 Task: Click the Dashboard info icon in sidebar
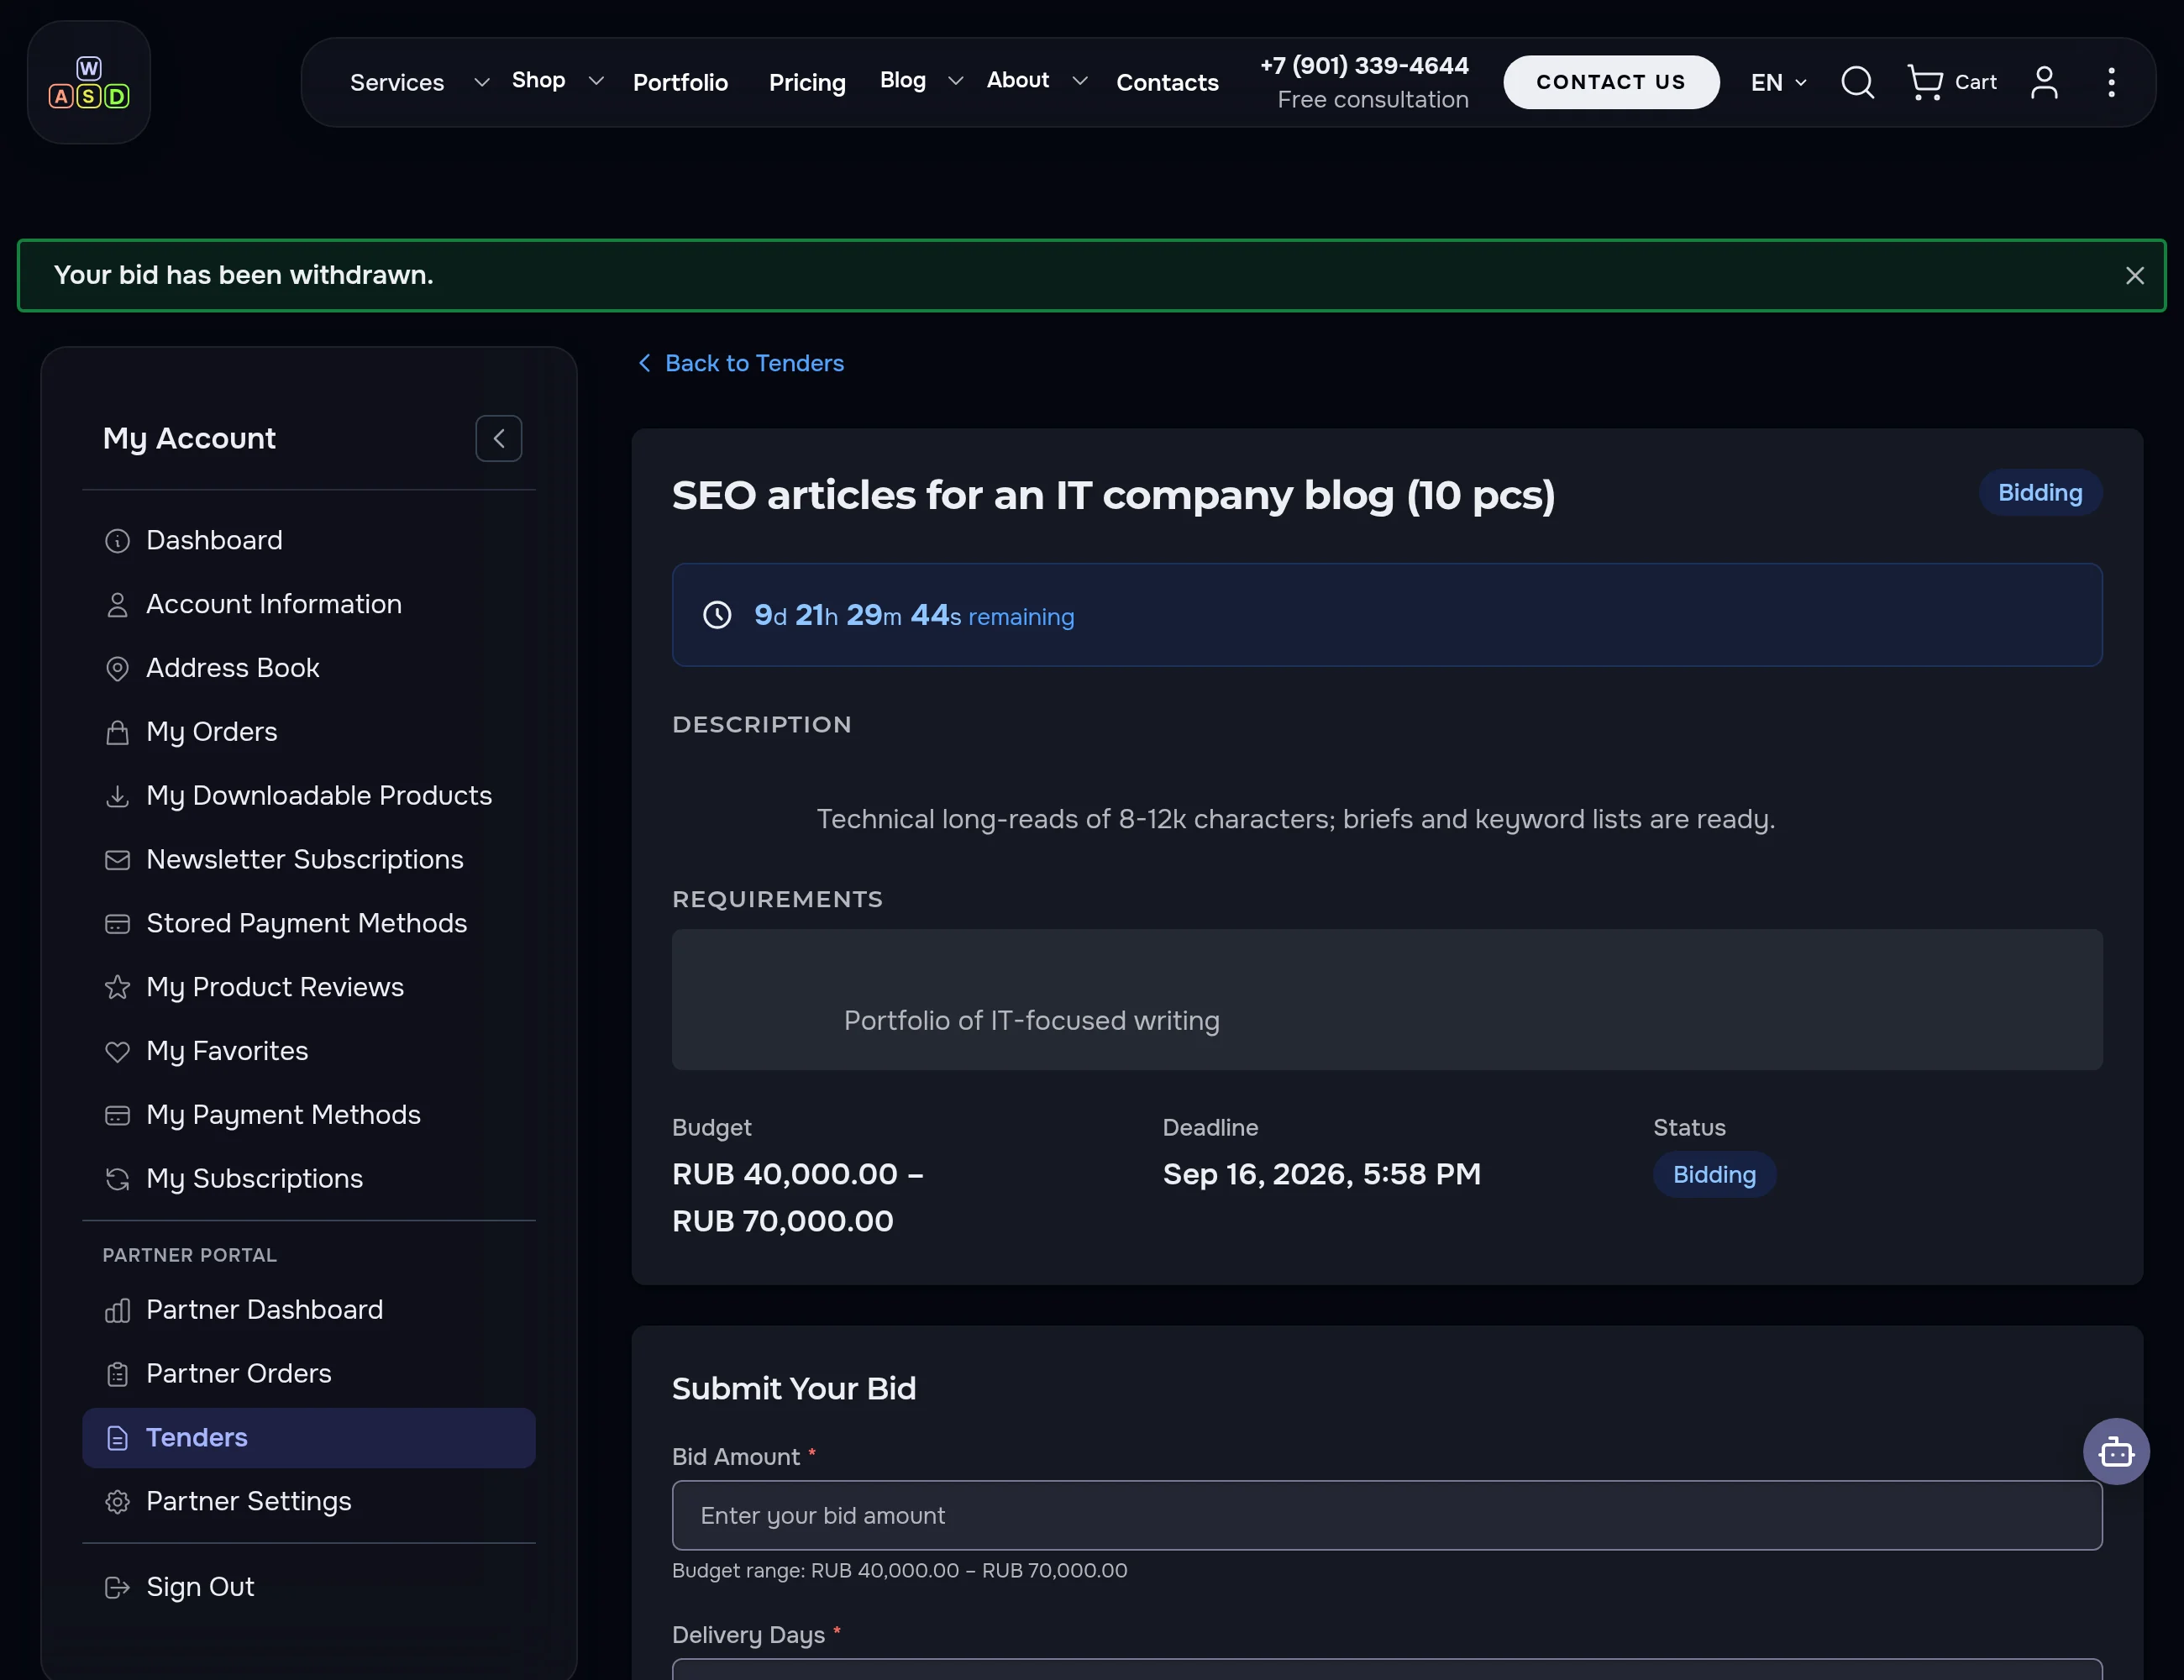coord(117,541)
